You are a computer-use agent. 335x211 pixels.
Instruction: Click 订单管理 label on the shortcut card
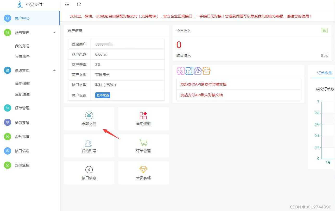coord(143,151)
